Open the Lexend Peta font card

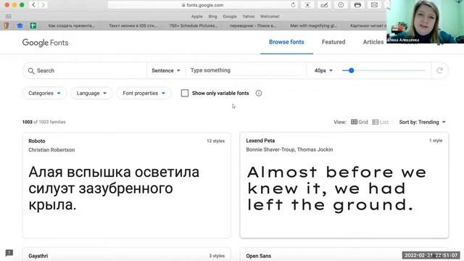coord(344,186)
